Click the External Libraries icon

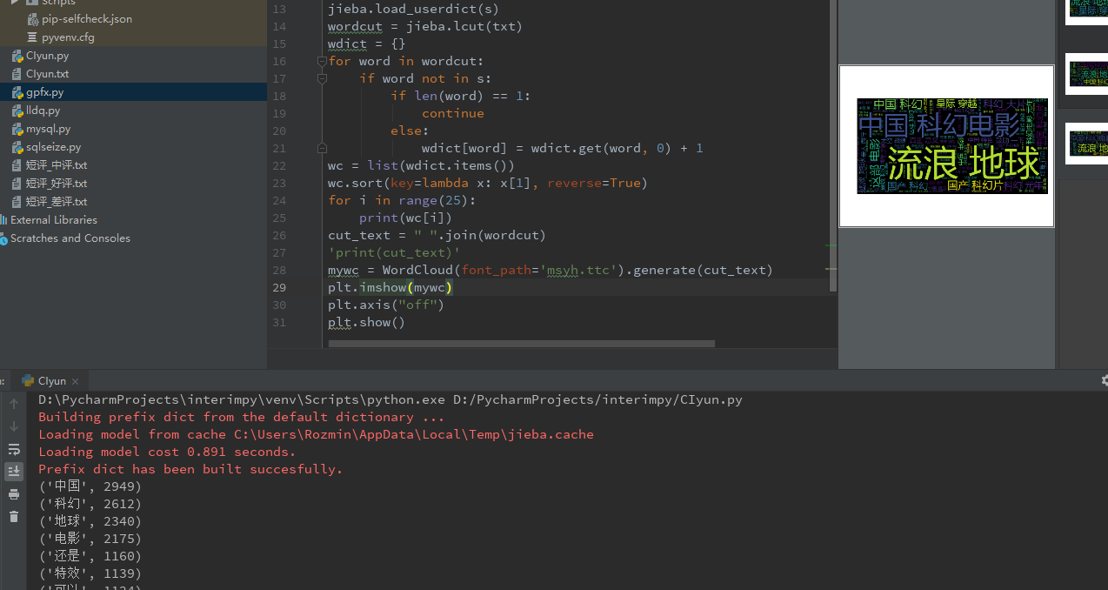tap(3, 220)
